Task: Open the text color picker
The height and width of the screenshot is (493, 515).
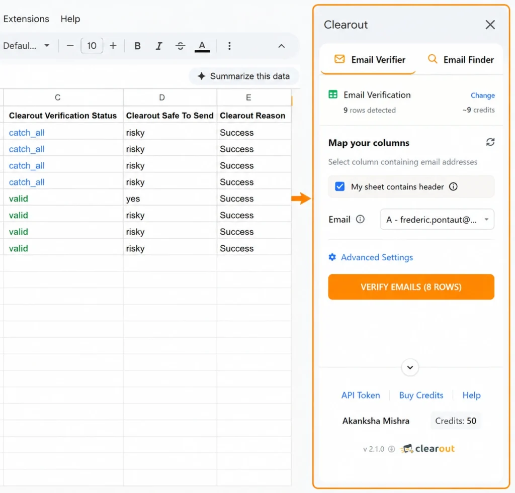Action: 202,46
